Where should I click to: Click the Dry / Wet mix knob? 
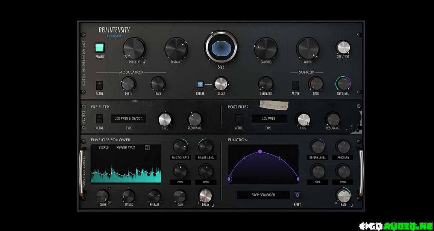[343, 47]
